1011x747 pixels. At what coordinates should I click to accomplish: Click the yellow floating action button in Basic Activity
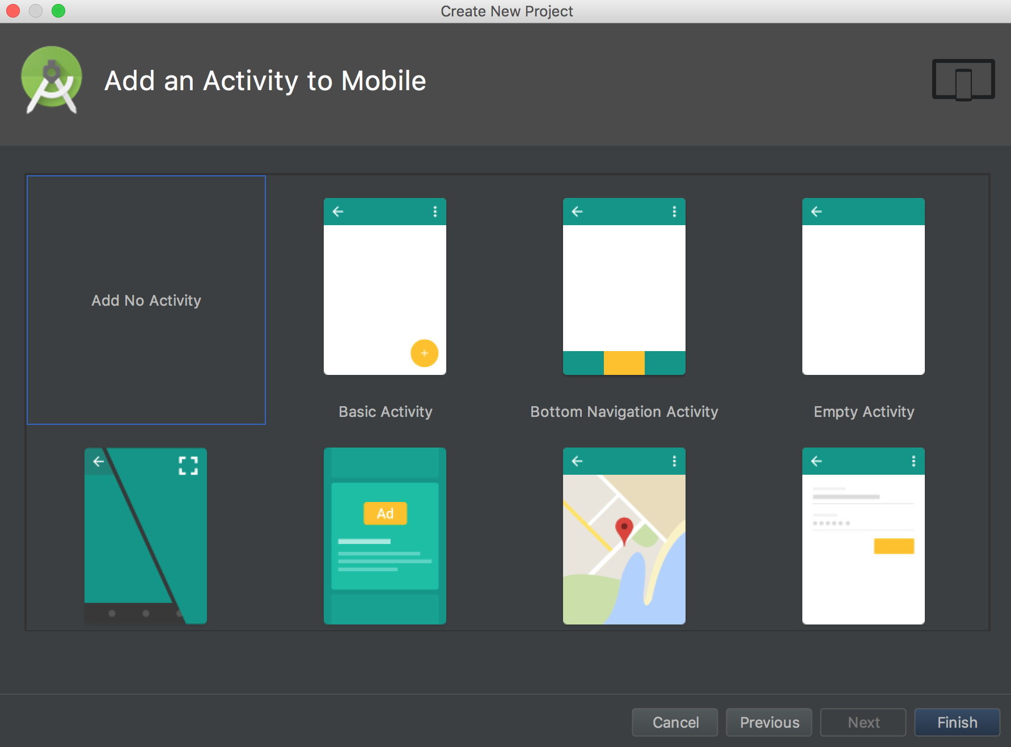pos(424,353)
